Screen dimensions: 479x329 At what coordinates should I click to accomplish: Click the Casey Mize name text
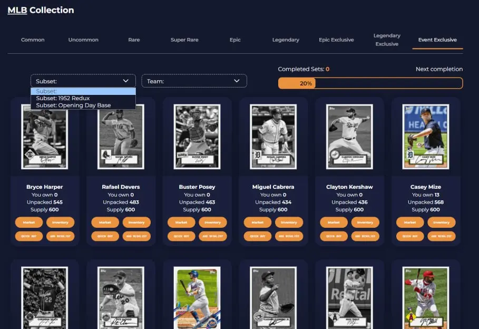(x=426, y=187)
